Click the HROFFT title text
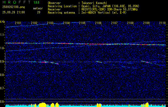 (x=17, y=2)
